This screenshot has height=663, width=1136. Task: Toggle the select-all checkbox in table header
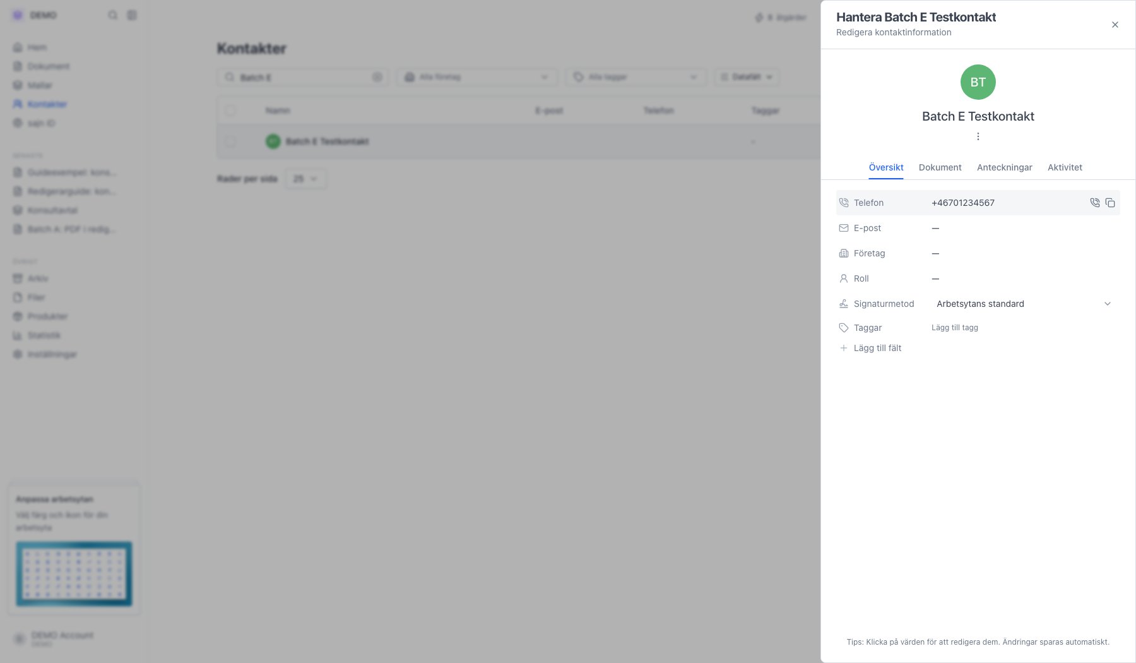[230, 110]
